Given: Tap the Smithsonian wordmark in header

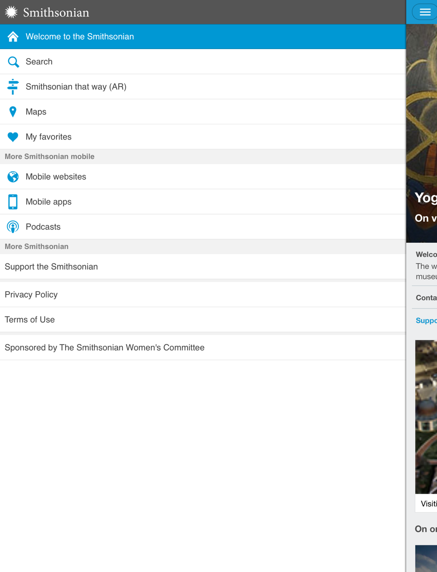Looking at the screenshot, I should click(x=56, y=13).
